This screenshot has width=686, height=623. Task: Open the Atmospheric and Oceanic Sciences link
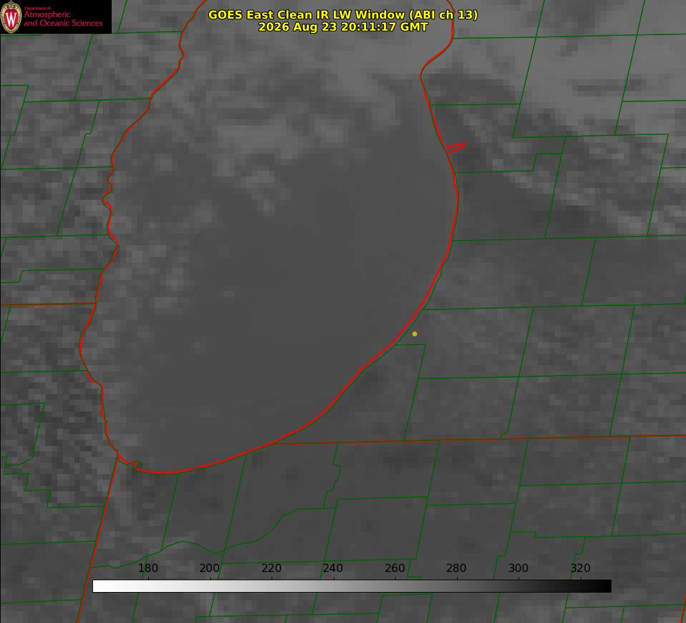pos(63,19)
